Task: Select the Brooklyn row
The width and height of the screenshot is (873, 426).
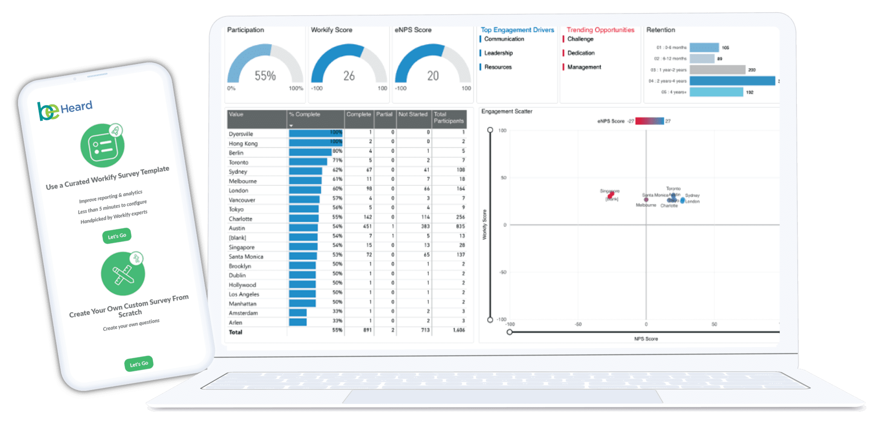Action: [x=347, y=265]
